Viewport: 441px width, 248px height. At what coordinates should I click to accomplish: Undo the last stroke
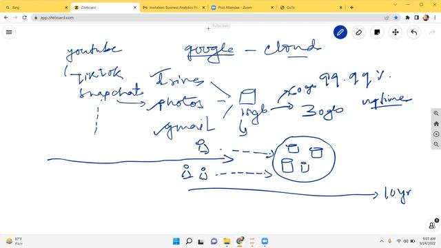[x=413, y=32]
